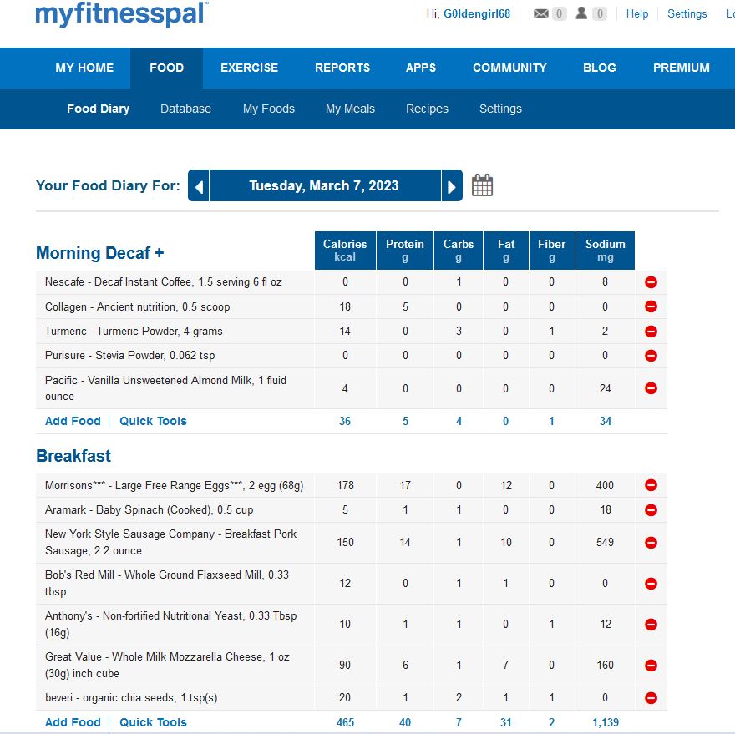The width and height of the screenshot is (735, 734).
Task: Open Collagen Ancient nutrition entry
Action: tap(137, 306)
